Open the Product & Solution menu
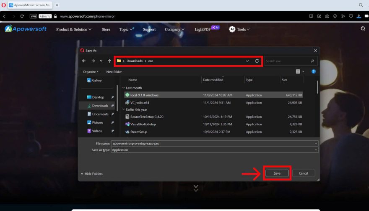Viewport: 369px width, 211px height. [x=74, y=29]
